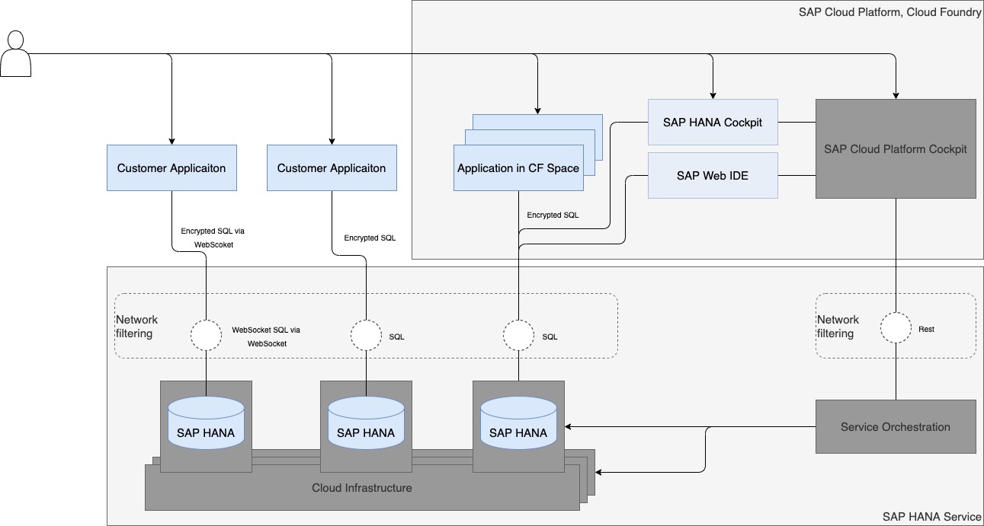Click the user person icon

click(x=16, y=54)
